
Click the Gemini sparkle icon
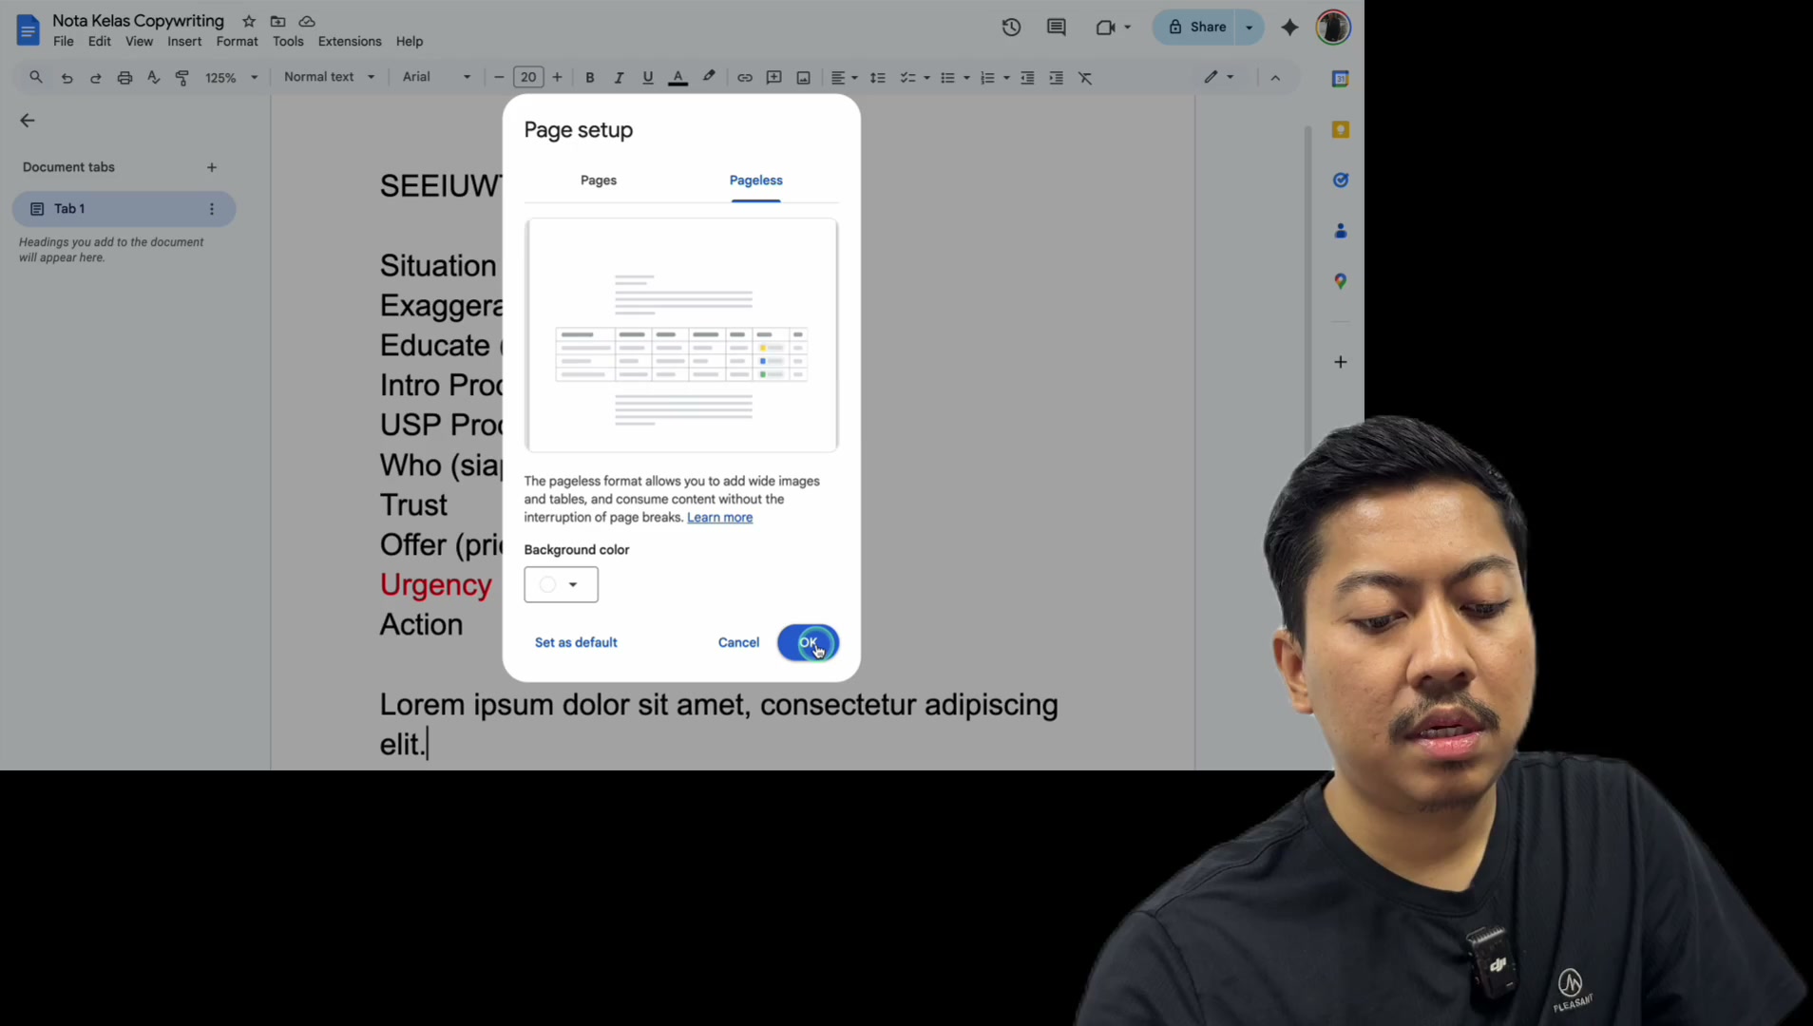click(x=1289, y=28)
